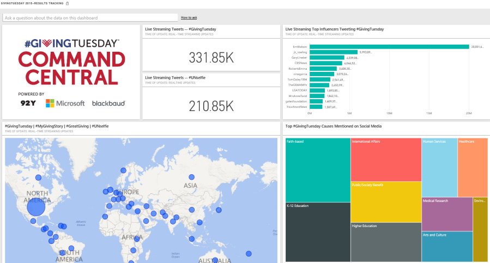
Task: Click the large map bubble over North America
Action: click(x=36, y=207)
